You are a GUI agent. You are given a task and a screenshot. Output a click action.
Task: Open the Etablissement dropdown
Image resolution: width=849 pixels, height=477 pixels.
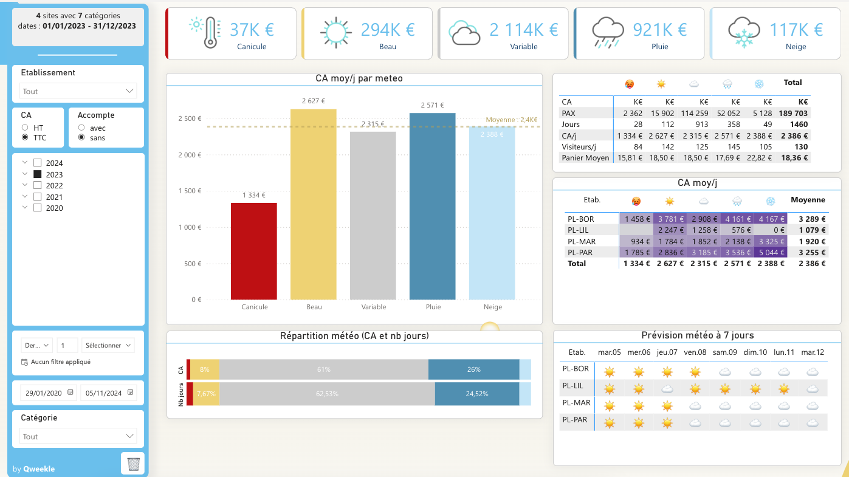(78, 91)
